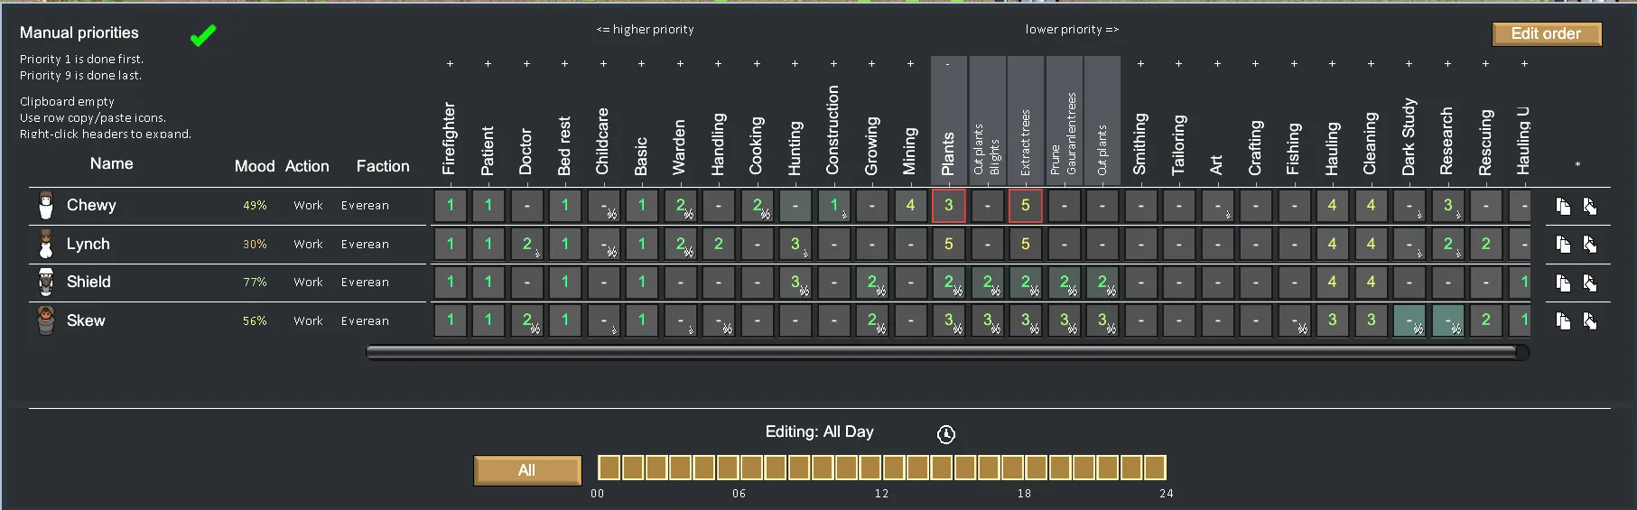Expand the Research column with its plus
Image resolution: width=1637 pixels, height=510 pixels.
point(1447,64)
